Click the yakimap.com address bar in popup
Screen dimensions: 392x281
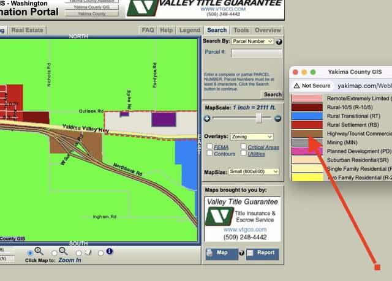[364, 86]
